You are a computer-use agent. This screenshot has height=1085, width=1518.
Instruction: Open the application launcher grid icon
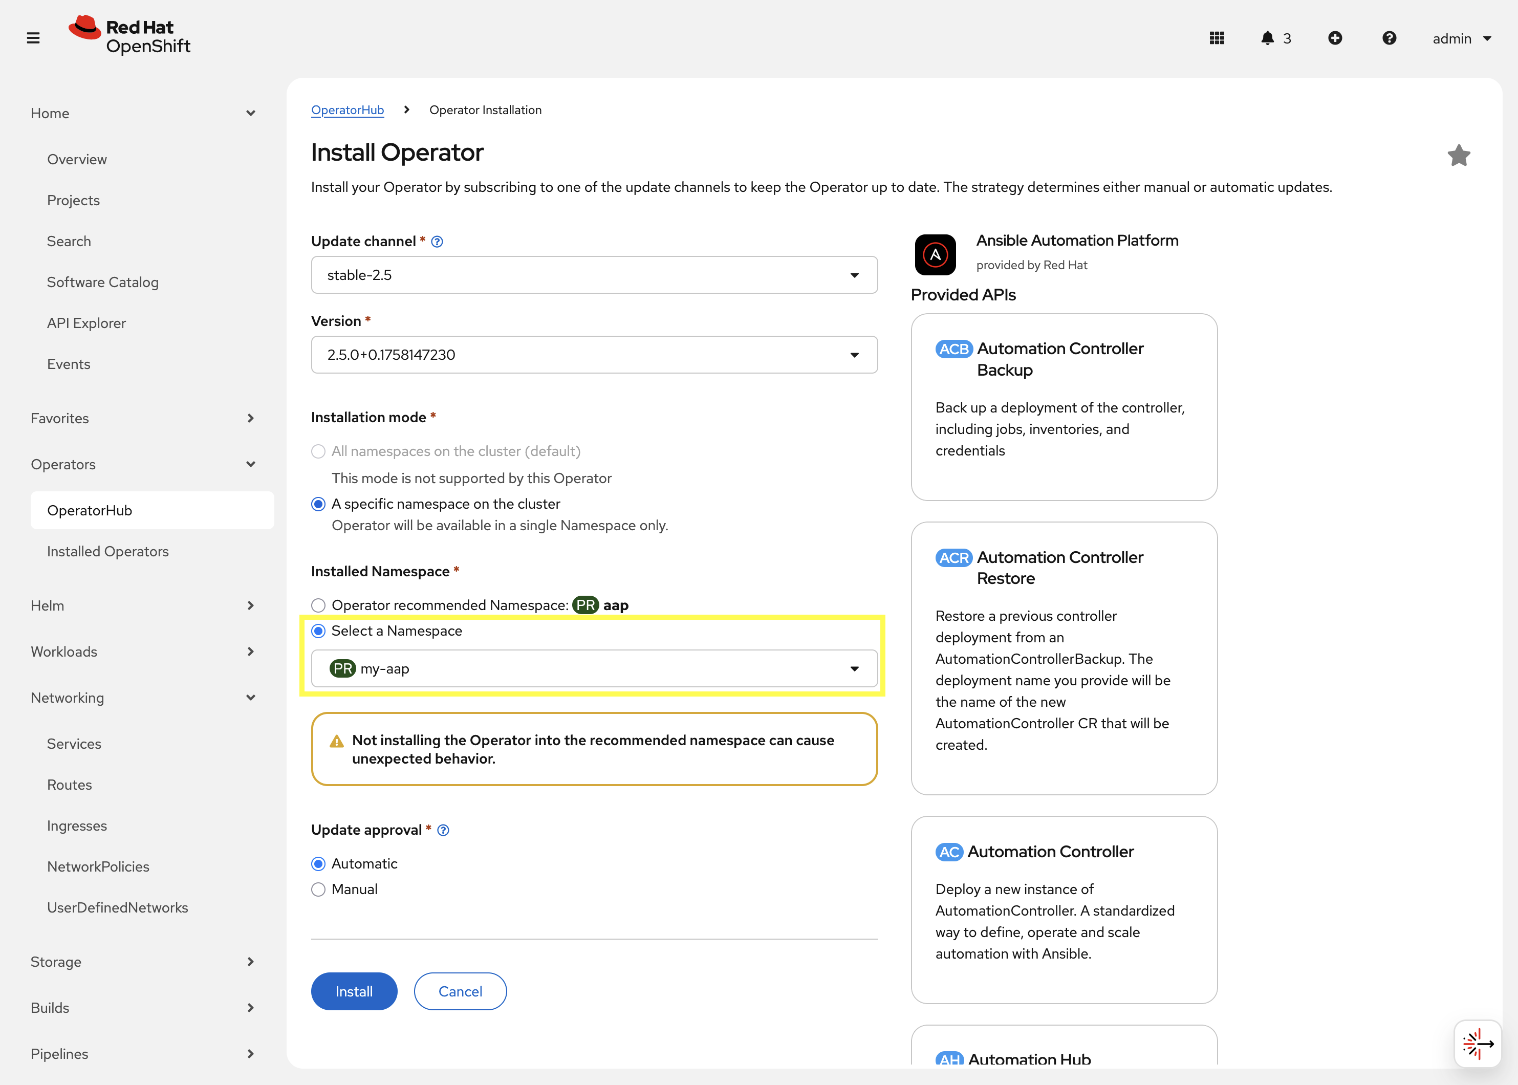(x=1217, y=38)
